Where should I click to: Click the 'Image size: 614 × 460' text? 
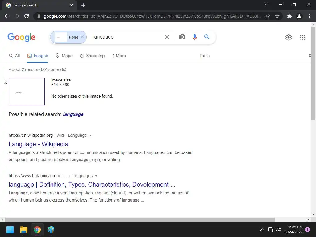pyautogui.click(x=61, y=83)
